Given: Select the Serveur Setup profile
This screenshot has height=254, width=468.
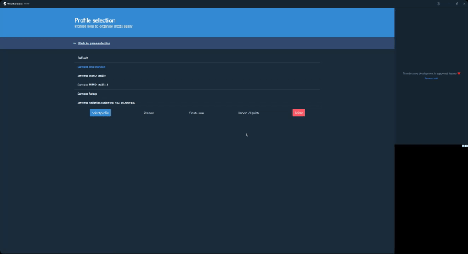Looking at the screenshot, I should point(197,94).
